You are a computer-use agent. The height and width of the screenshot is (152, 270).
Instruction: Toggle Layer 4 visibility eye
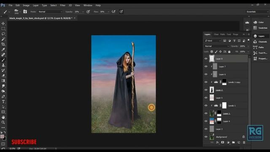206,121
